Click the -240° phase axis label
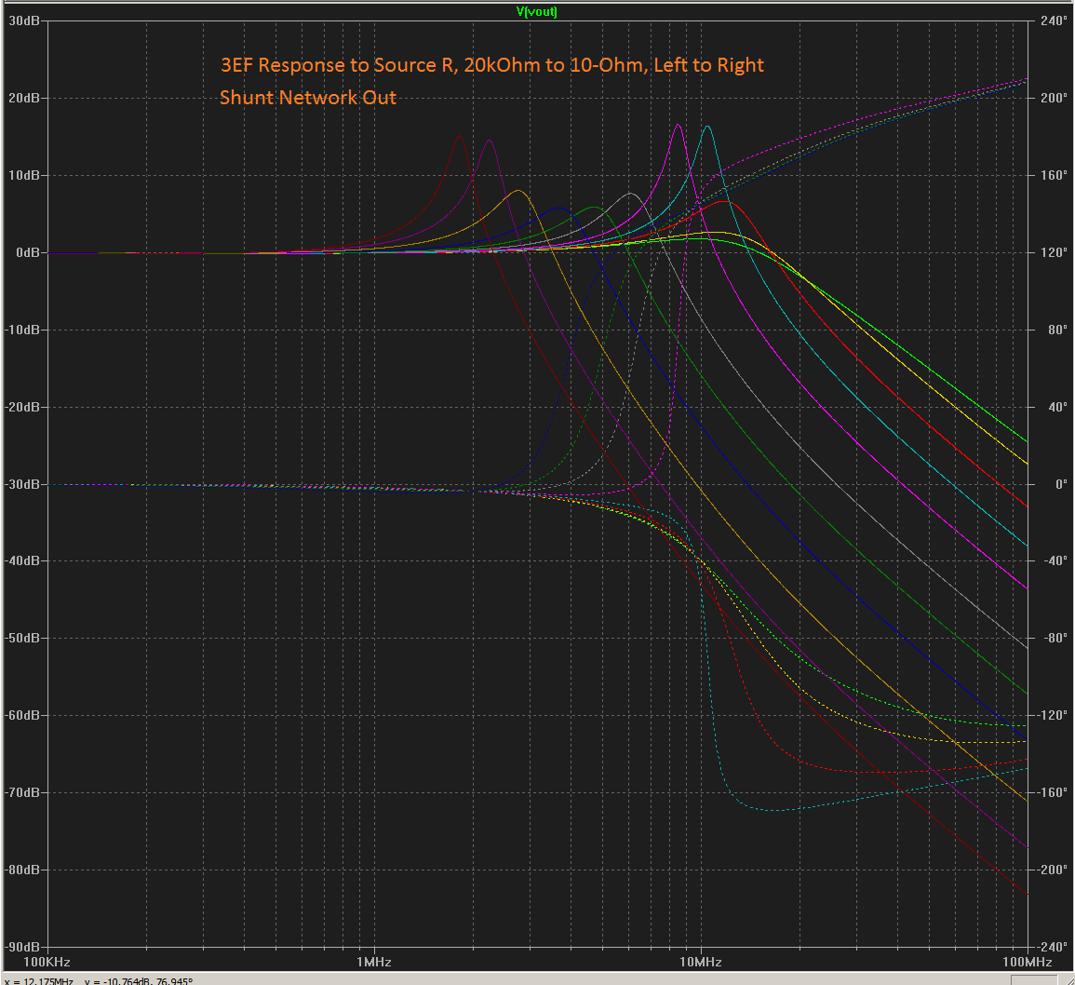The width and height of the screenshot is (1075, 985). click(x=1052, y=947)
